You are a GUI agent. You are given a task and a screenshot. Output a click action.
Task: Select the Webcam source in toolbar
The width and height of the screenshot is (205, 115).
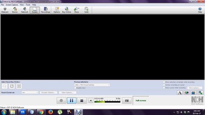[x=5, y=10]
